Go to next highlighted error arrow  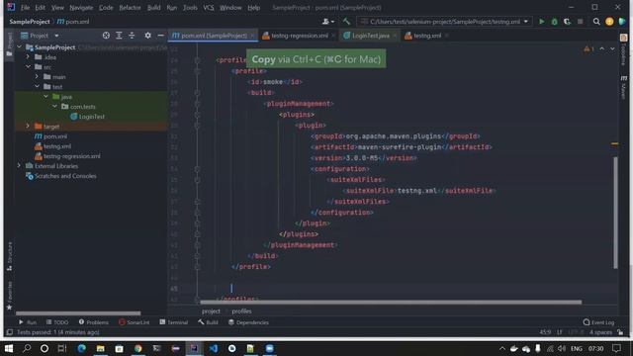pos(612,48)
